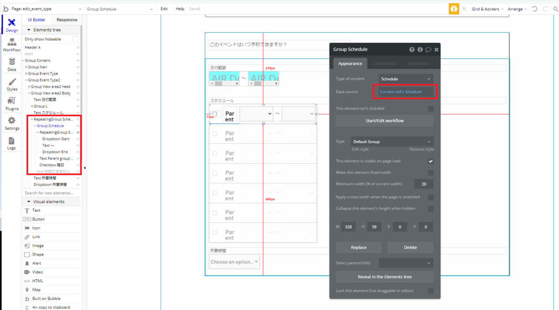Open help question mark in property editor
559x310 pixels.
412,49
